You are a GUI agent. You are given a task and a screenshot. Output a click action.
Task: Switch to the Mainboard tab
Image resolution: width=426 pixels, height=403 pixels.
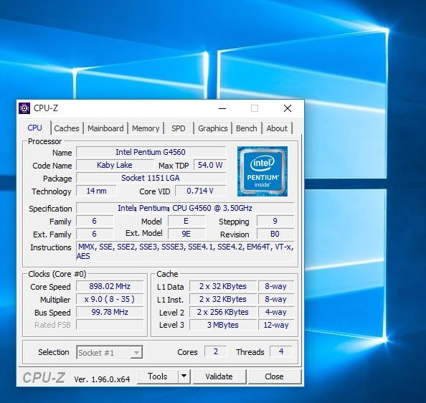pyautogui.click(x=105, y=128)
